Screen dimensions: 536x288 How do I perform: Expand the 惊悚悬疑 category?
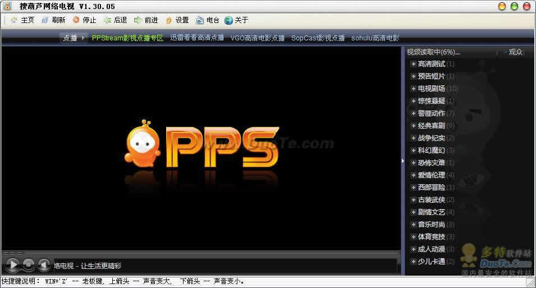(413, 101)
